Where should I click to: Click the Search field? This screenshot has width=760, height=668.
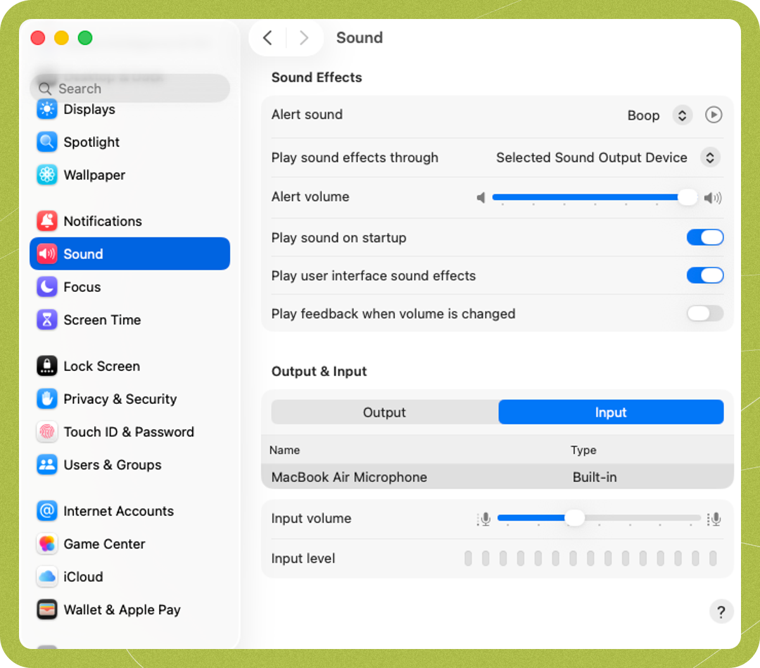point(130,89)
